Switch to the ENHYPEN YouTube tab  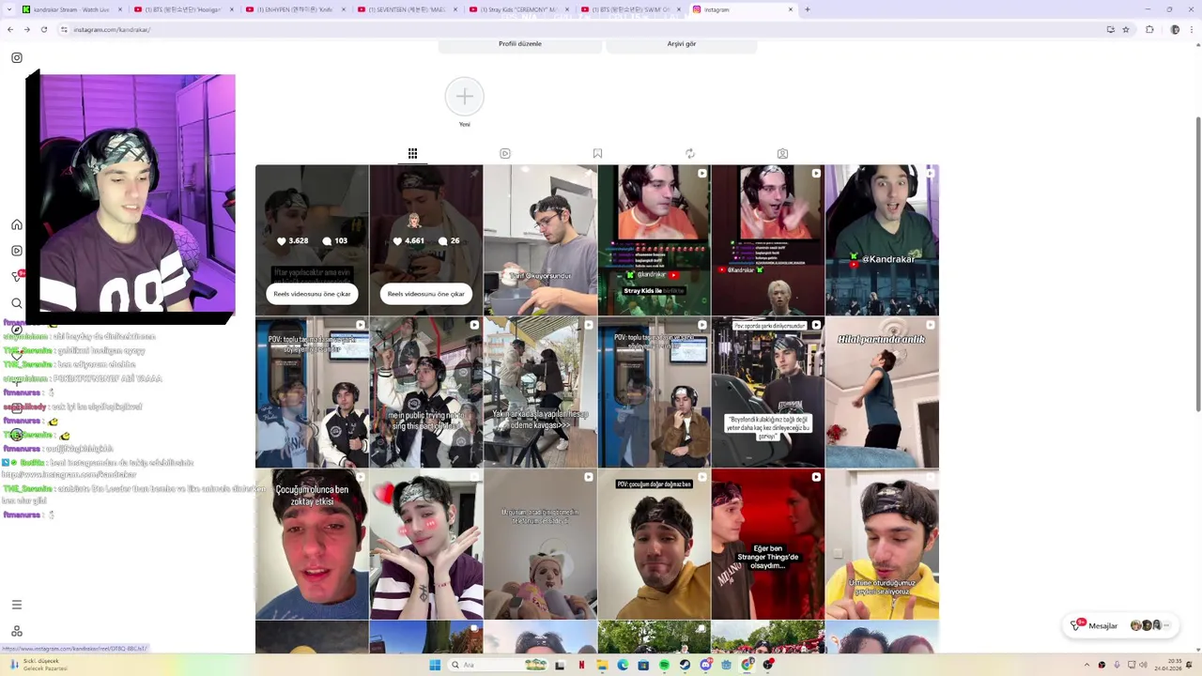pos(294,9)
